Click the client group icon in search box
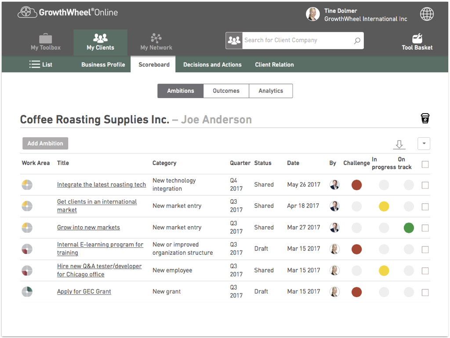The width and height of the screenshot is (450, 338). coord(234,40)
